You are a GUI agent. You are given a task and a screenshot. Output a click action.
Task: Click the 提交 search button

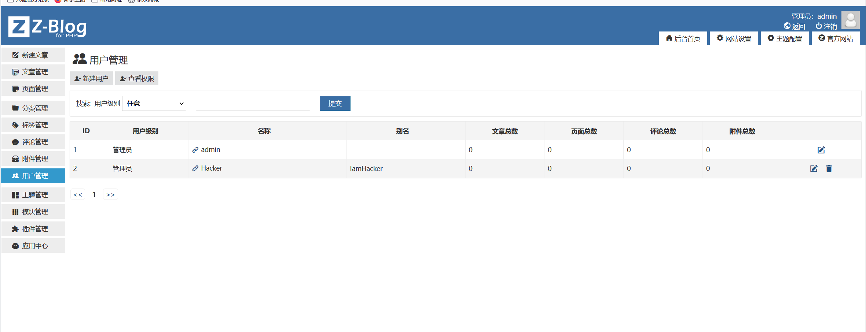pos(335,103)
